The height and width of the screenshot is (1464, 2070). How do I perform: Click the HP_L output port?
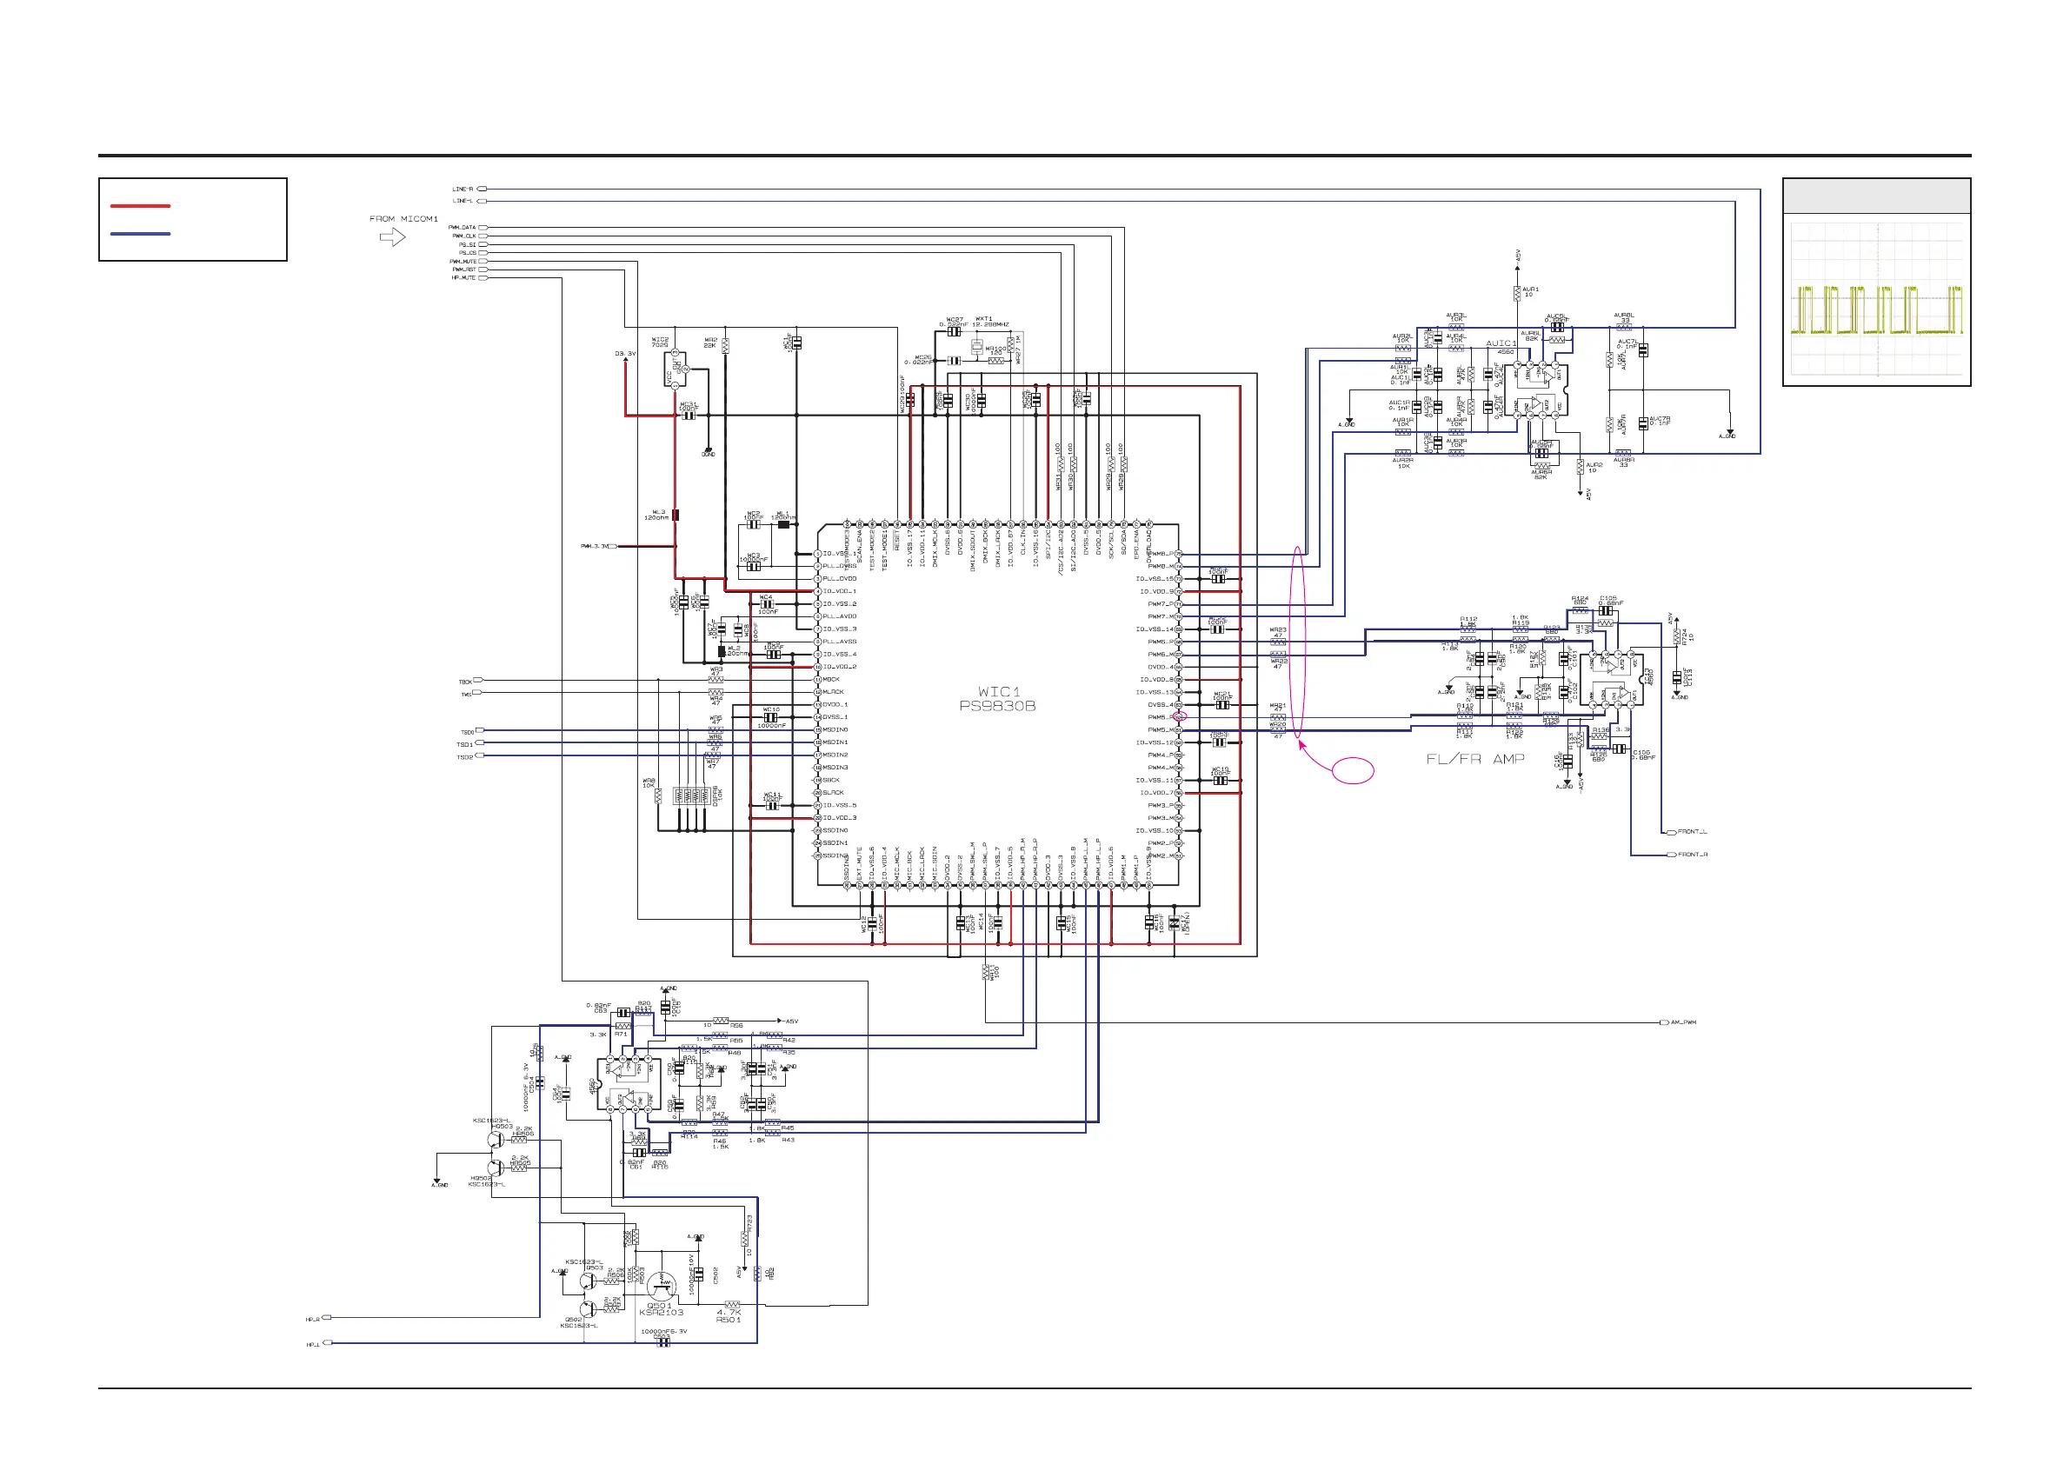[327, 1343]
